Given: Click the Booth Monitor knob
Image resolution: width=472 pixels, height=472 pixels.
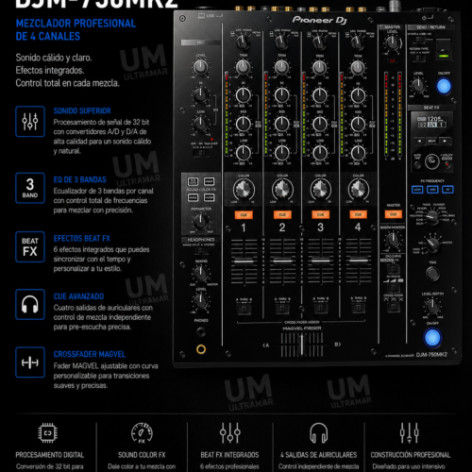Looking at the screenshot, I should coord(393,240).
